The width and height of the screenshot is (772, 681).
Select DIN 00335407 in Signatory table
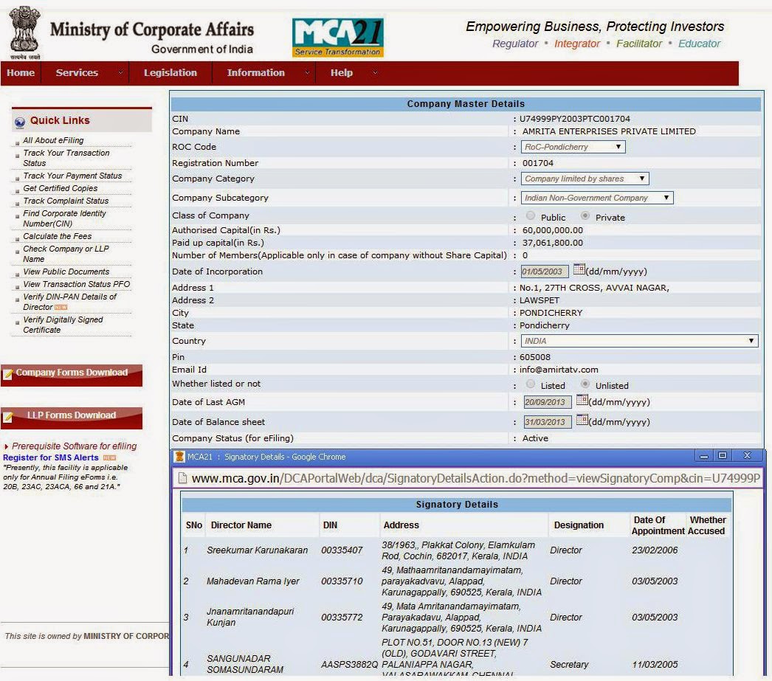(342, 550)
